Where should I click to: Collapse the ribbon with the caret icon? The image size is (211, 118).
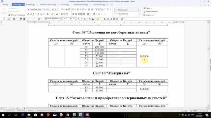tap(201, 5)
